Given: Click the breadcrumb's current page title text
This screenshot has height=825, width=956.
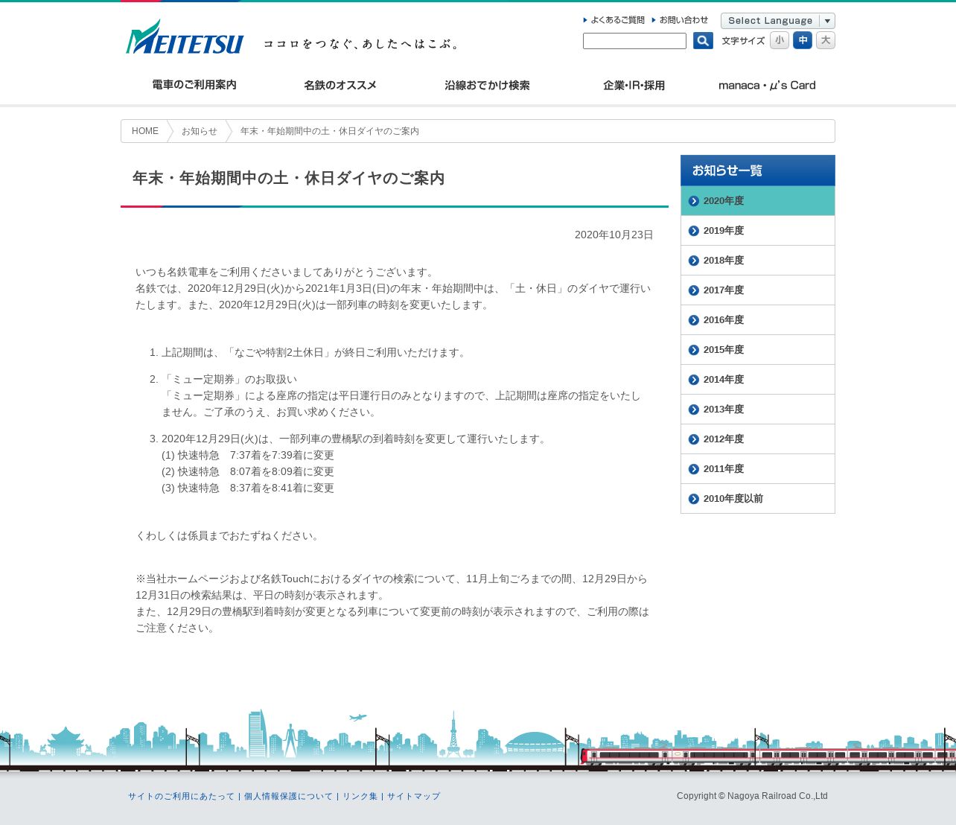Looking at the screenshot, I should click(x=330, y=131).
